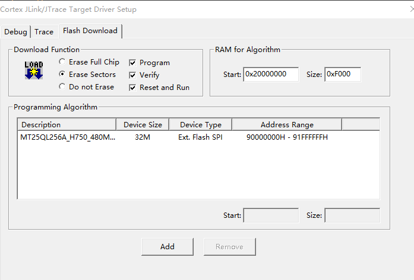Image resolution: width=414 pixels, height=280 pixels.
Task: Select Erase Sectors radio button
Action: tap(62, 75)
